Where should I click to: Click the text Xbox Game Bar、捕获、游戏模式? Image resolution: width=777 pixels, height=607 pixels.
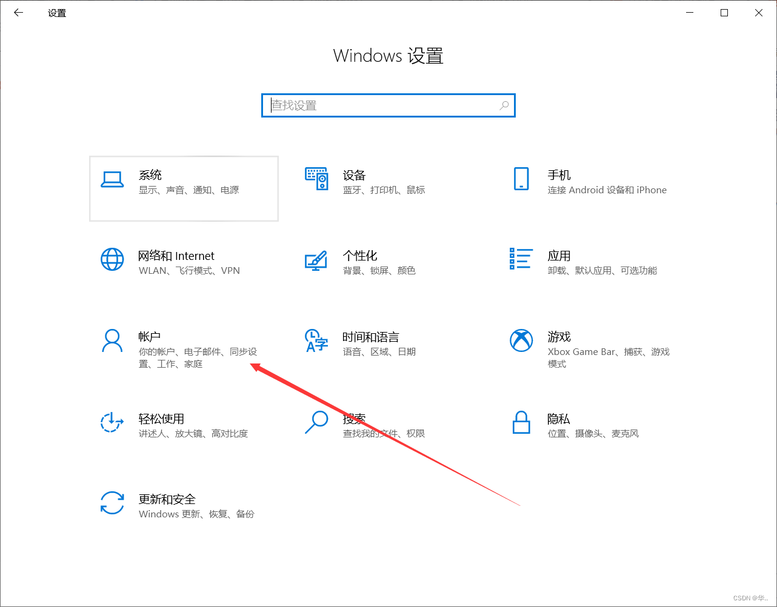tap(609, 358)
